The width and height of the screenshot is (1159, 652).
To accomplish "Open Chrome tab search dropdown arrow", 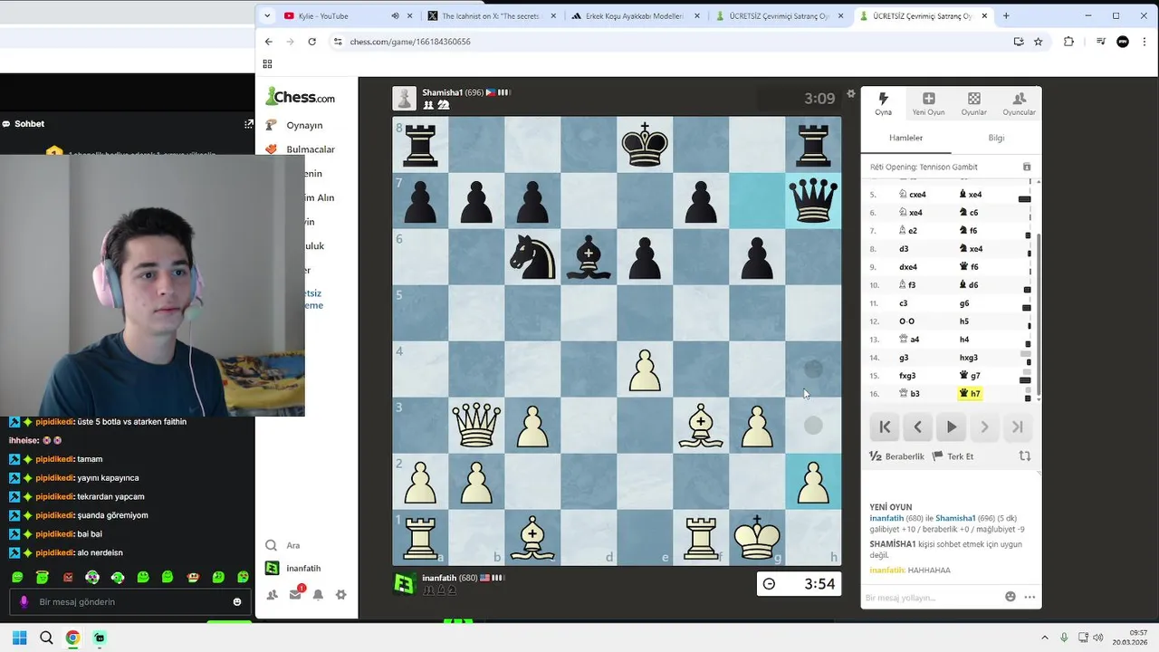I will point(267,15).
